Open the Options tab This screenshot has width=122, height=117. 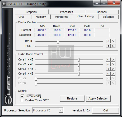point(102,12)
